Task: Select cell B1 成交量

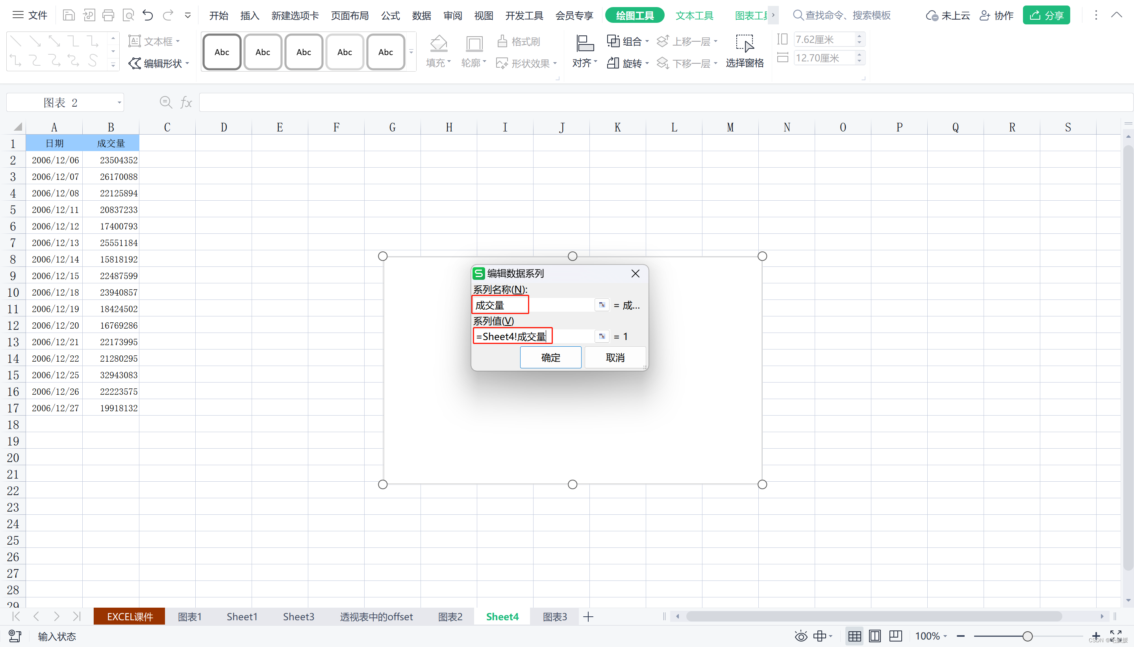Action: 111,143
